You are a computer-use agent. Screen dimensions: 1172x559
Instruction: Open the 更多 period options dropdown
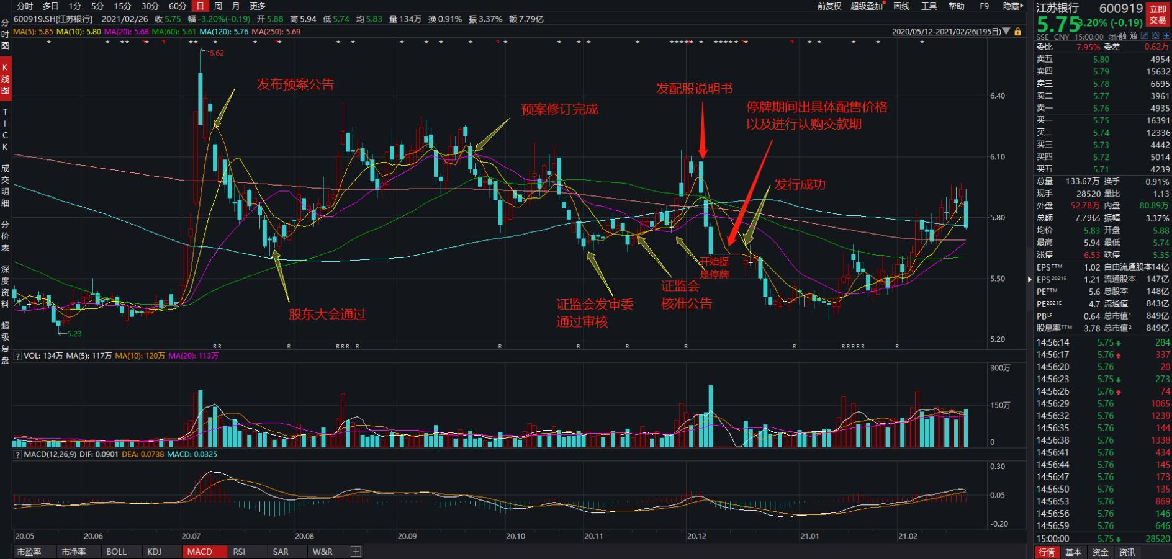coord(257,7)
